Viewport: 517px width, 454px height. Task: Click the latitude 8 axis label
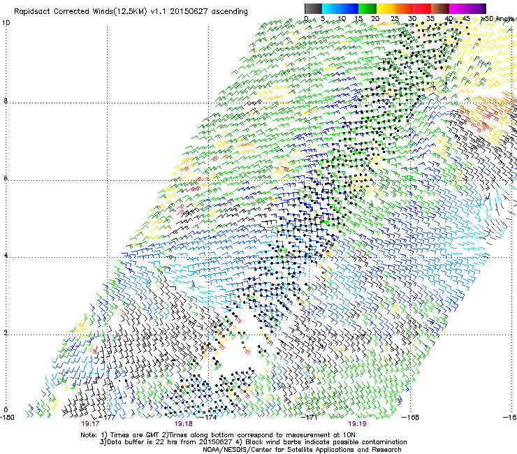pyautogui.click(x=6, y=101)
